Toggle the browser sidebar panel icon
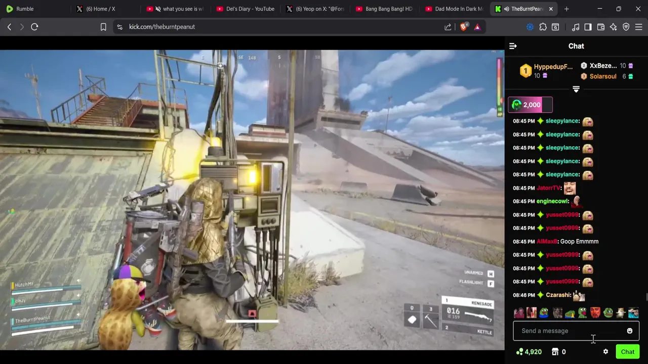648x364 pixels. (588, 27)
